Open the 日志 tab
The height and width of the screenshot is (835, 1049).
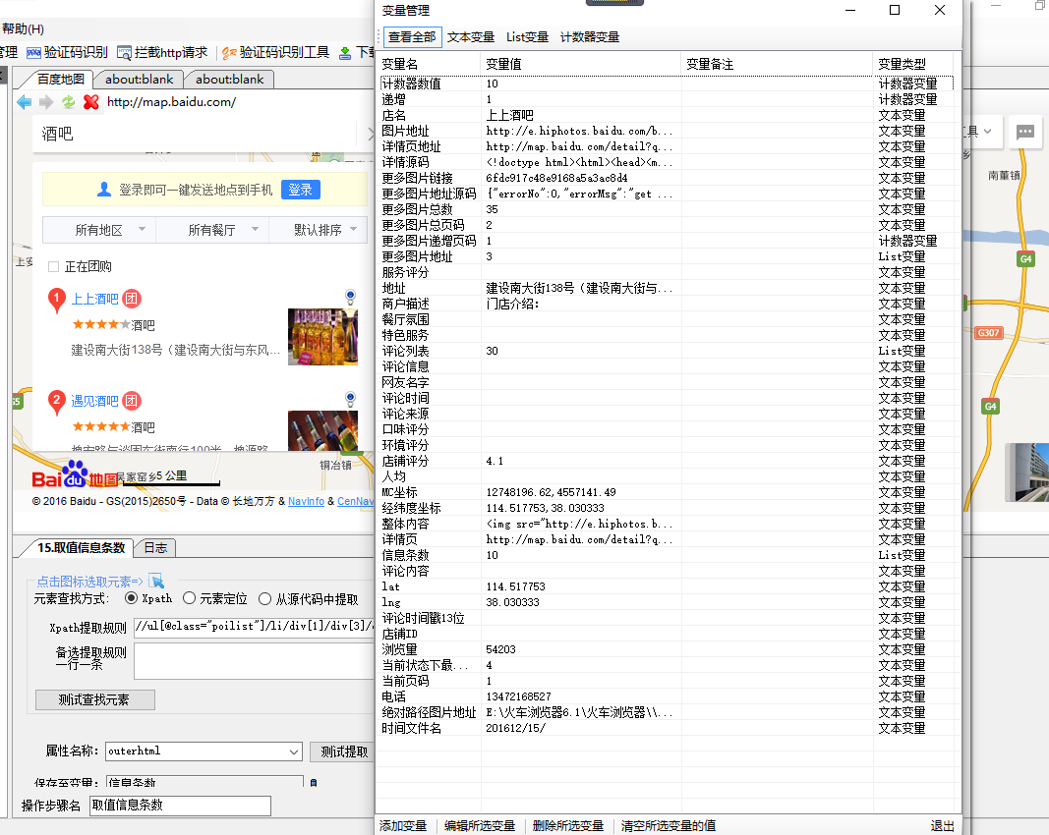155,547
